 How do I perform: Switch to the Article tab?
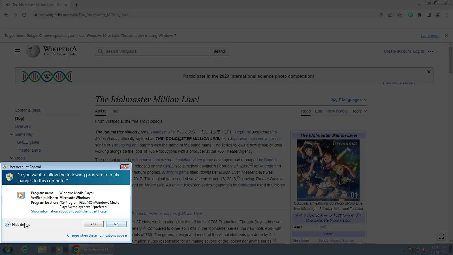click(x=101, y=111)
